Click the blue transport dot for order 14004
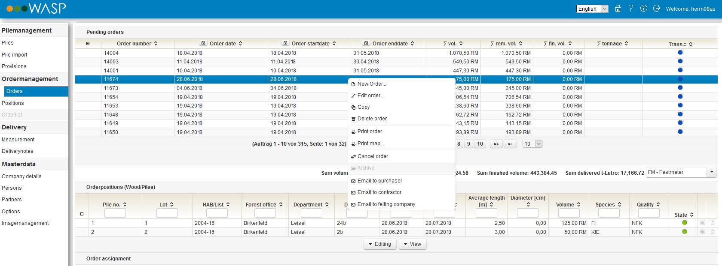Screen dimensions: 722x266 (x=680, y=52)
